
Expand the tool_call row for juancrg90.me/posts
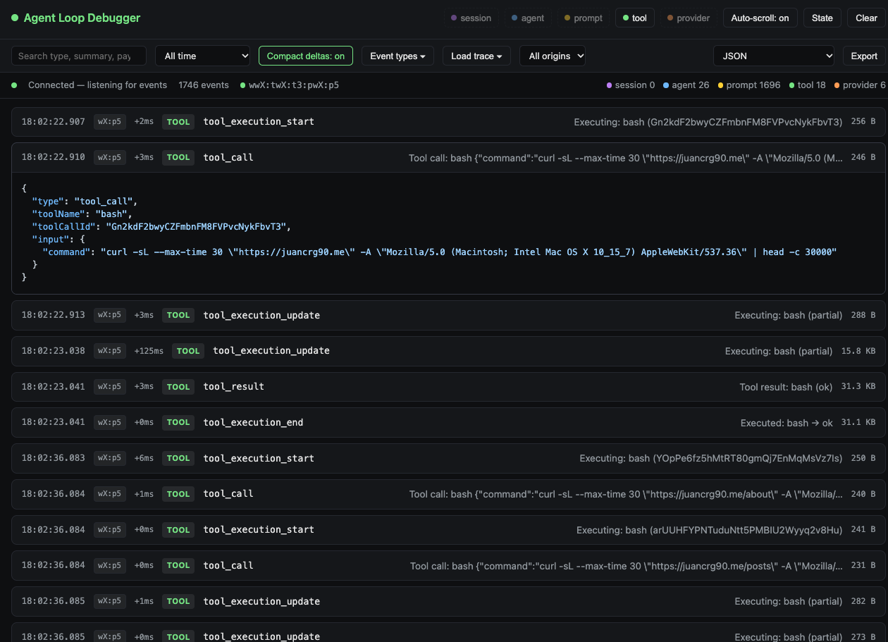448,565
